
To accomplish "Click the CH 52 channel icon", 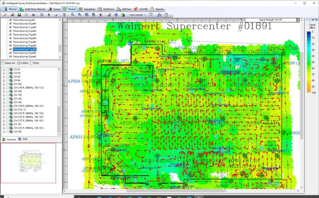I will (x=11, y=69).
